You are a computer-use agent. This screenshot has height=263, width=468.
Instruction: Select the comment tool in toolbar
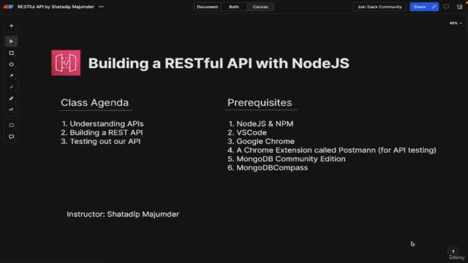[12, 137]
